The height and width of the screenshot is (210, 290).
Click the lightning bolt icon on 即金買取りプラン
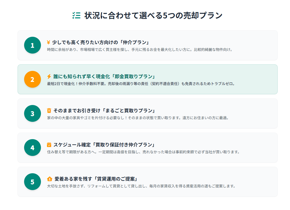[x=49, y=76]
